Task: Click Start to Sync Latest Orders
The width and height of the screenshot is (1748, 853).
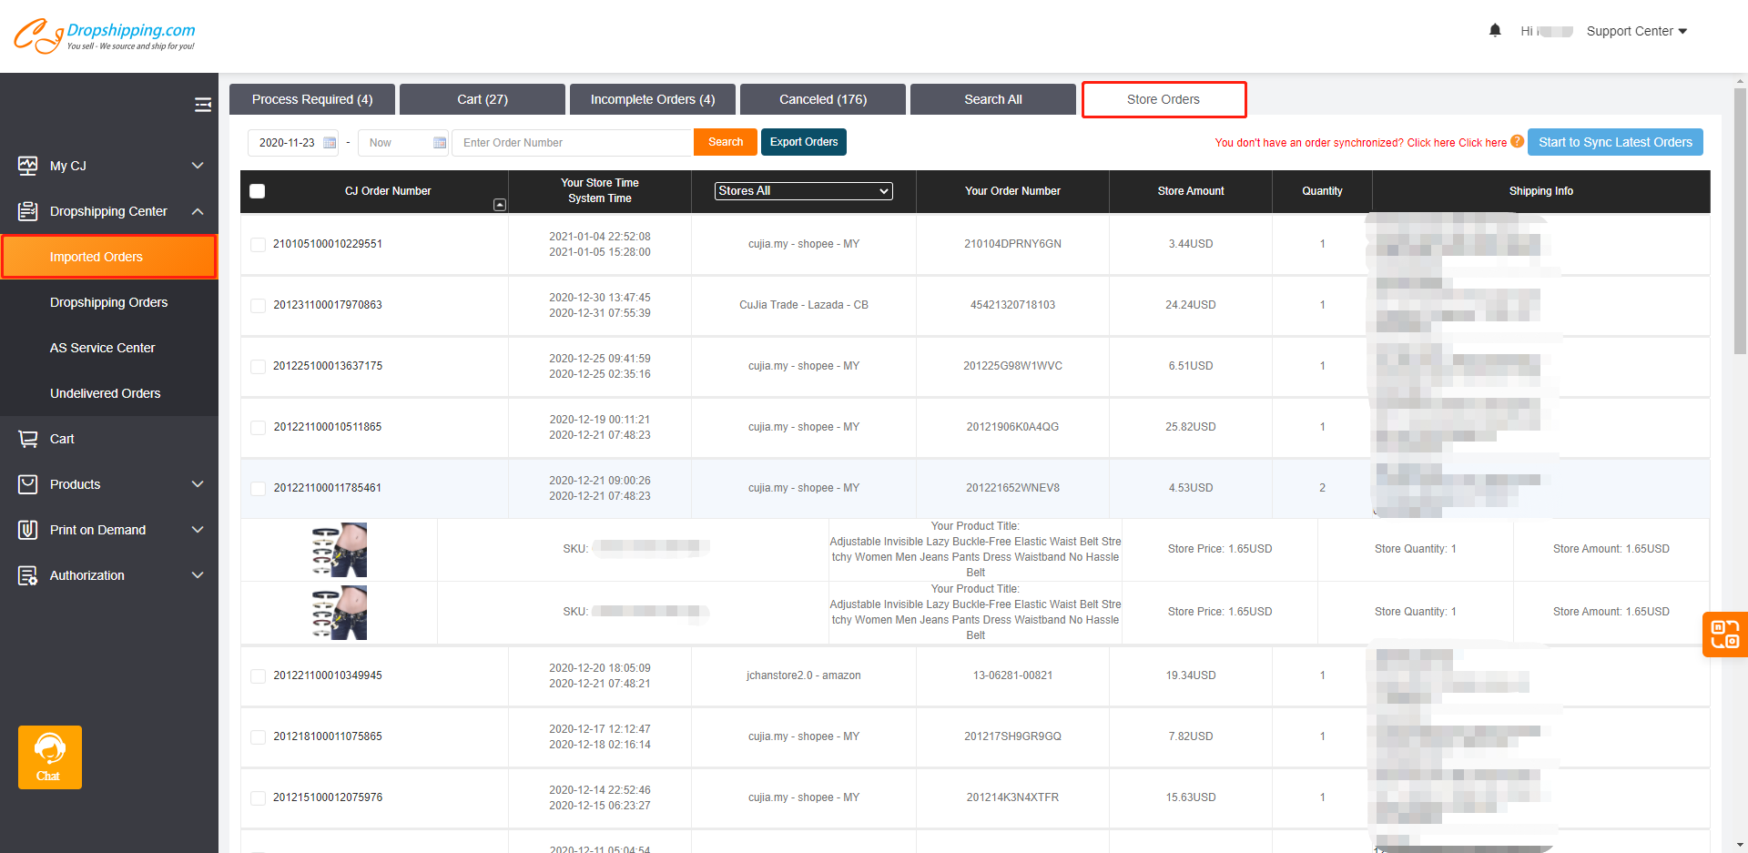Action: pyautogui.click(x=1614, y=142)
